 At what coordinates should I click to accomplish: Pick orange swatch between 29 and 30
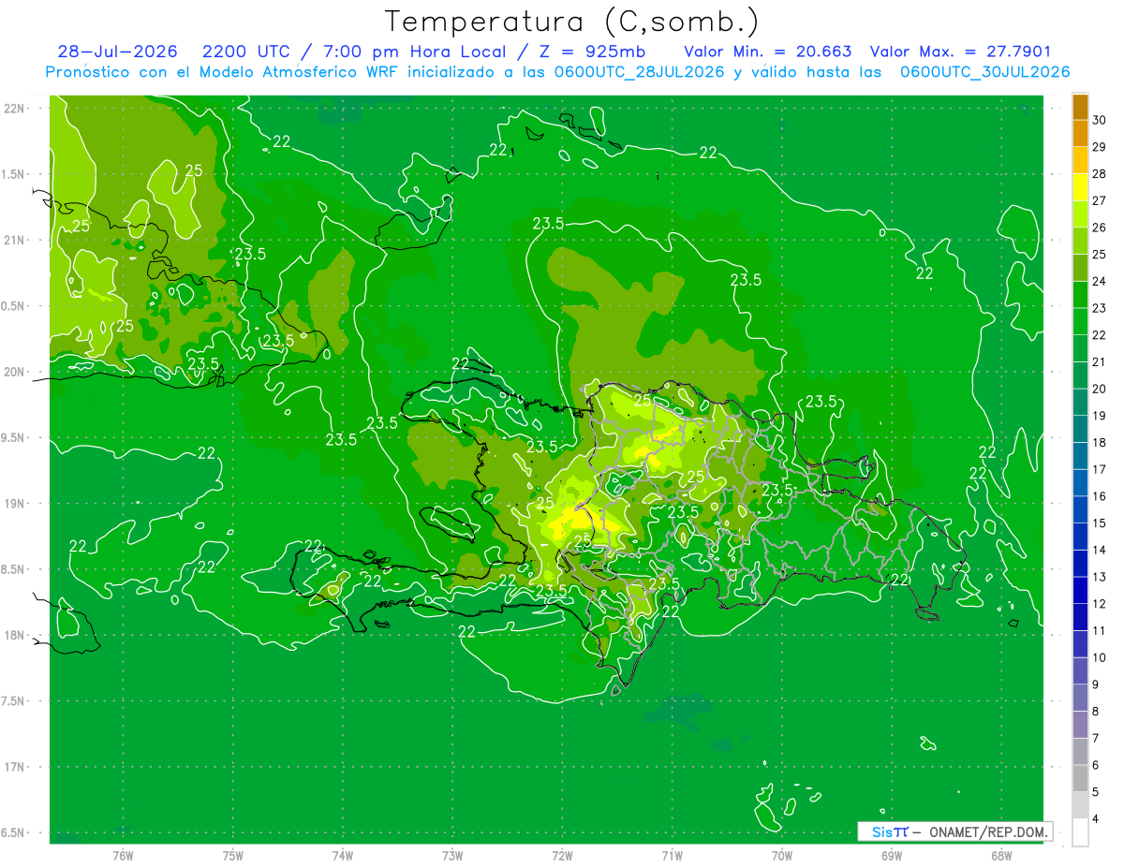tap(1080, 134)
